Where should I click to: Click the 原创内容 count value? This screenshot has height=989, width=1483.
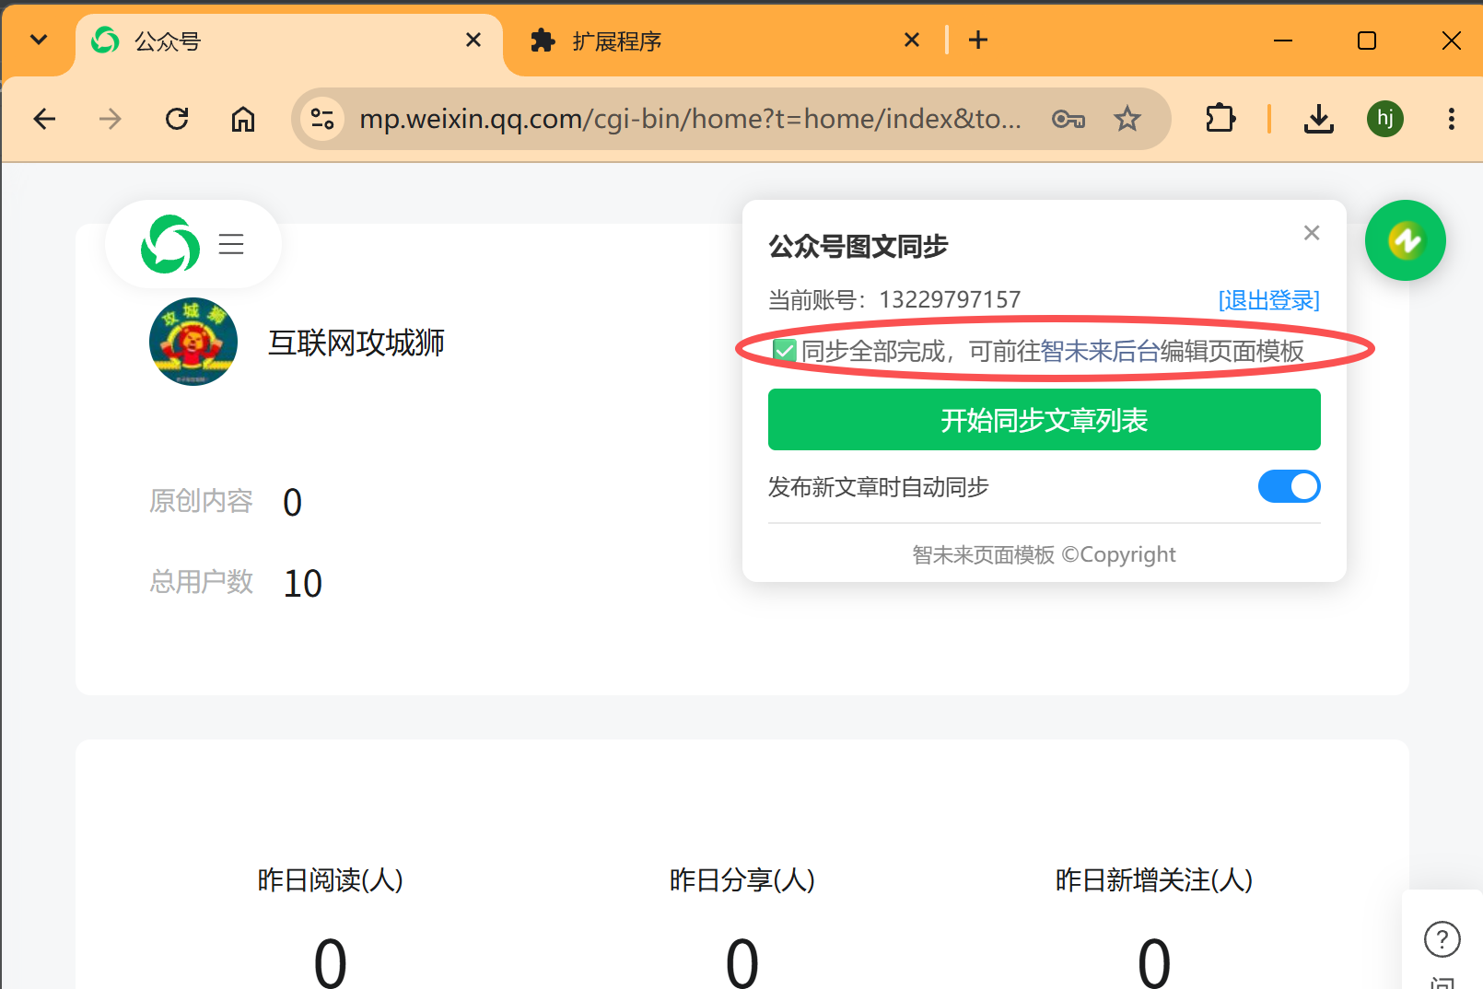click(293, 502)
